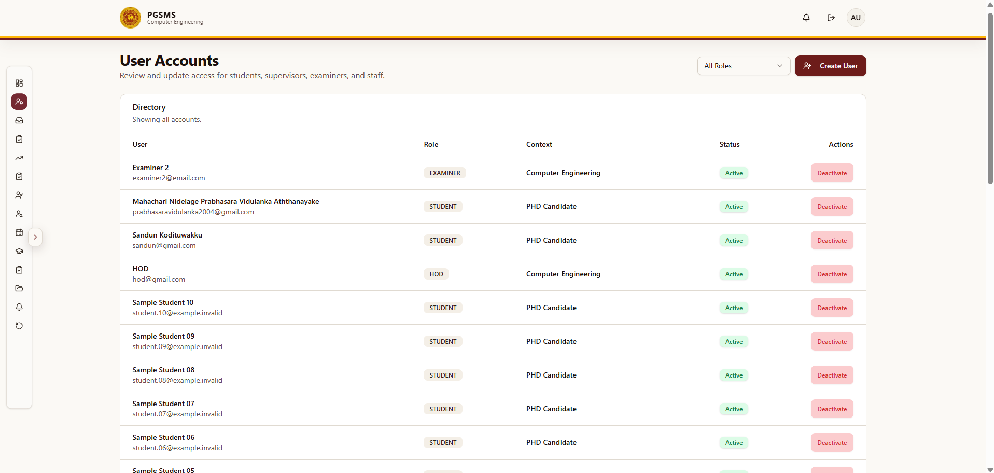
Task: Deactivate Sample Student 10 account
Action: tap(832, 308)
